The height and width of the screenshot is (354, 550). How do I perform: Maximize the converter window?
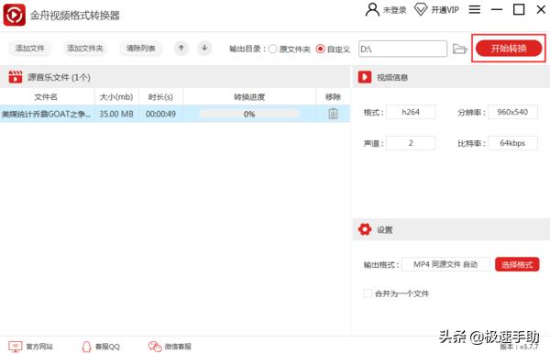[519, 9]
